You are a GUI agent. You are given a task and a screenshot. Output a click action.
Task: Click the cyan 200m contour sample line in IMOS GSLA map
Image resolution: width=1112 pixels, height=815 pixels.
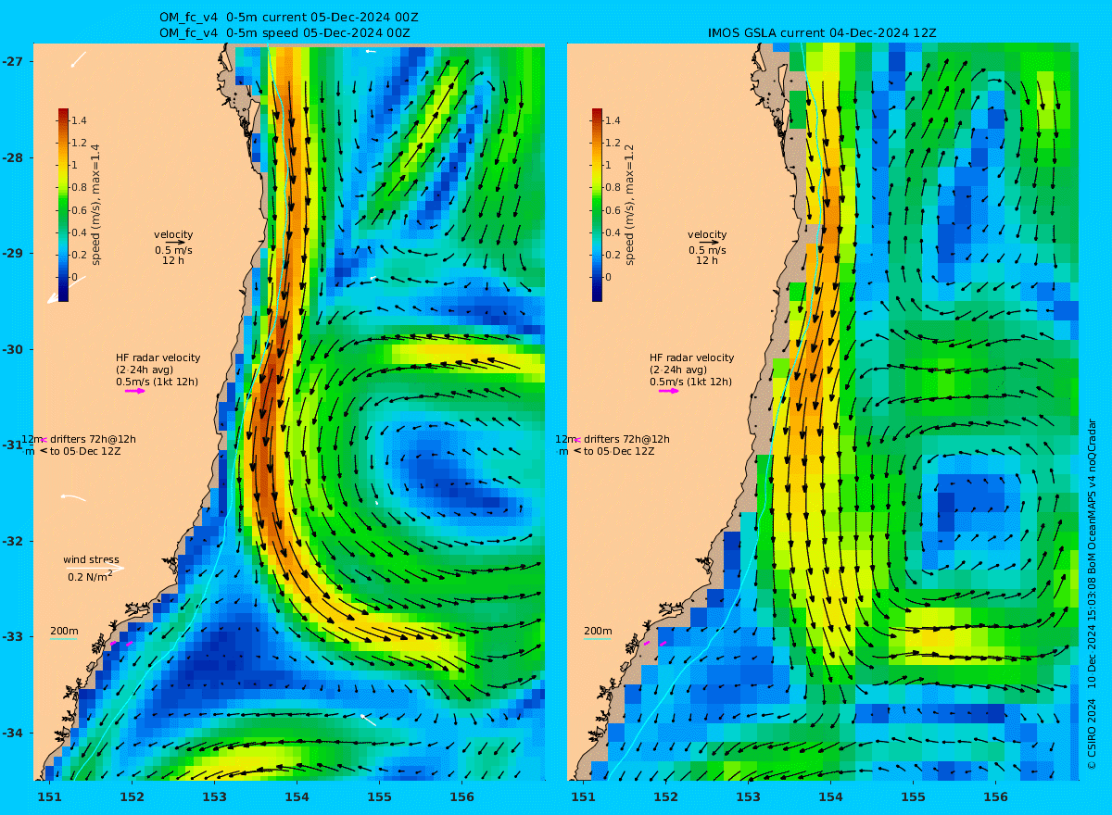coord(598,639)
